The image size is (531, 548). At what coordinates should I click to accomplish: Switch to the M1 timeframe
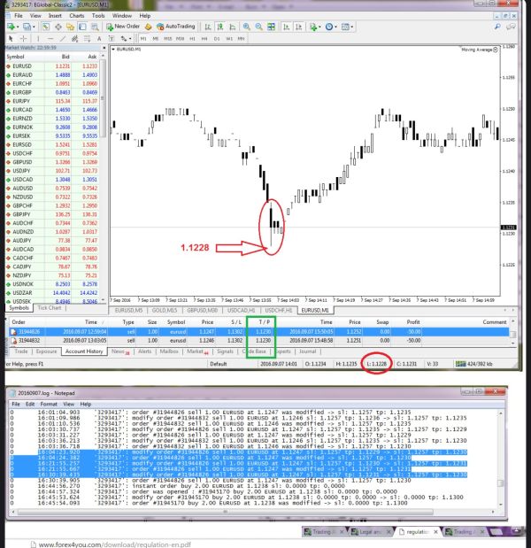click(x=143, y=38)
